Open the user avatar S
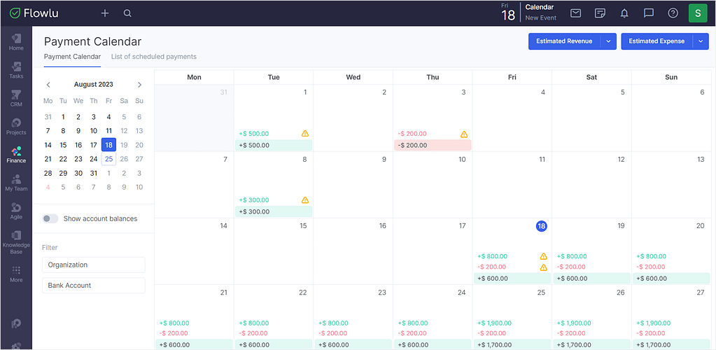Viewport: 716px width, 350px height. (698, 13)
